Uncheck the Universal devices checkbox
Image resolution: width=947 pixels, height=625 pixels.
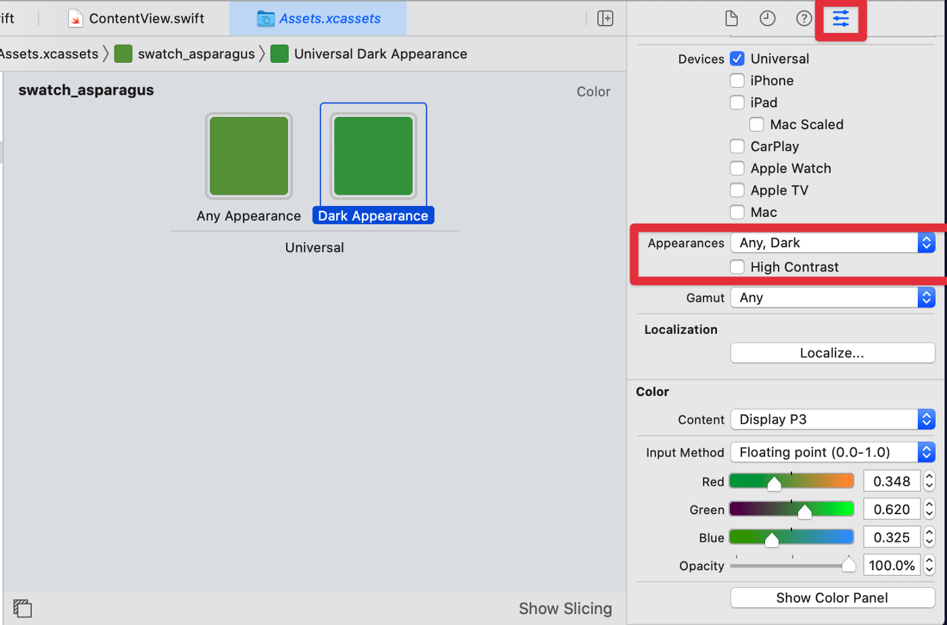(x=737, y=59)
